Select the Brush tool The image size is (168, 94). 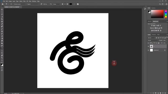click(x=2, y=29)
